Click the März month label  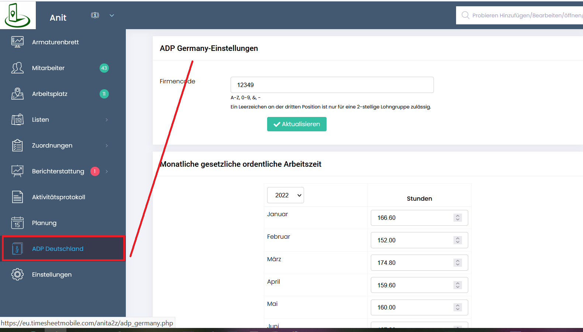click(274, 259)
